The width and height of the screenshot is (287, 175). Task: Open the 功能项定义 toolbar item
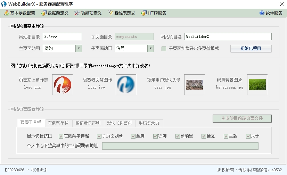pyautogui.click(x=88, y=13)
